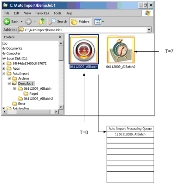Expand the address bar dropdown

(x=149, y=30)
